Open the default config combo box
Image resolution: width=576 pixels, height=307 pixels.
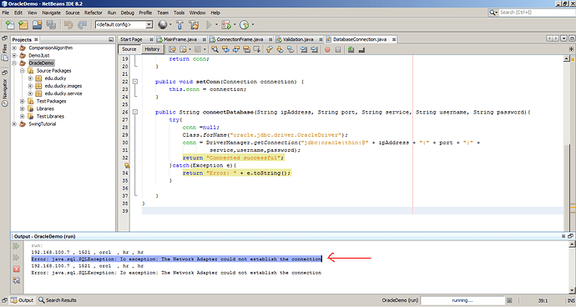click(124, 24)
